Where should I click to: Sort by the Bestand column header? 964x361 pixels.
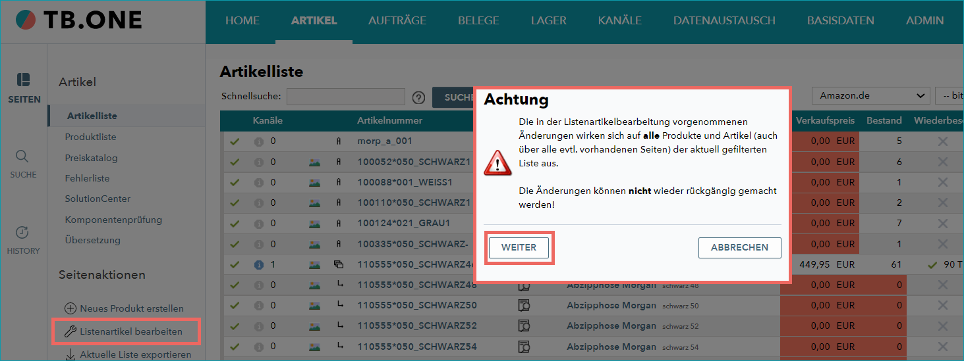pos(884,120)
